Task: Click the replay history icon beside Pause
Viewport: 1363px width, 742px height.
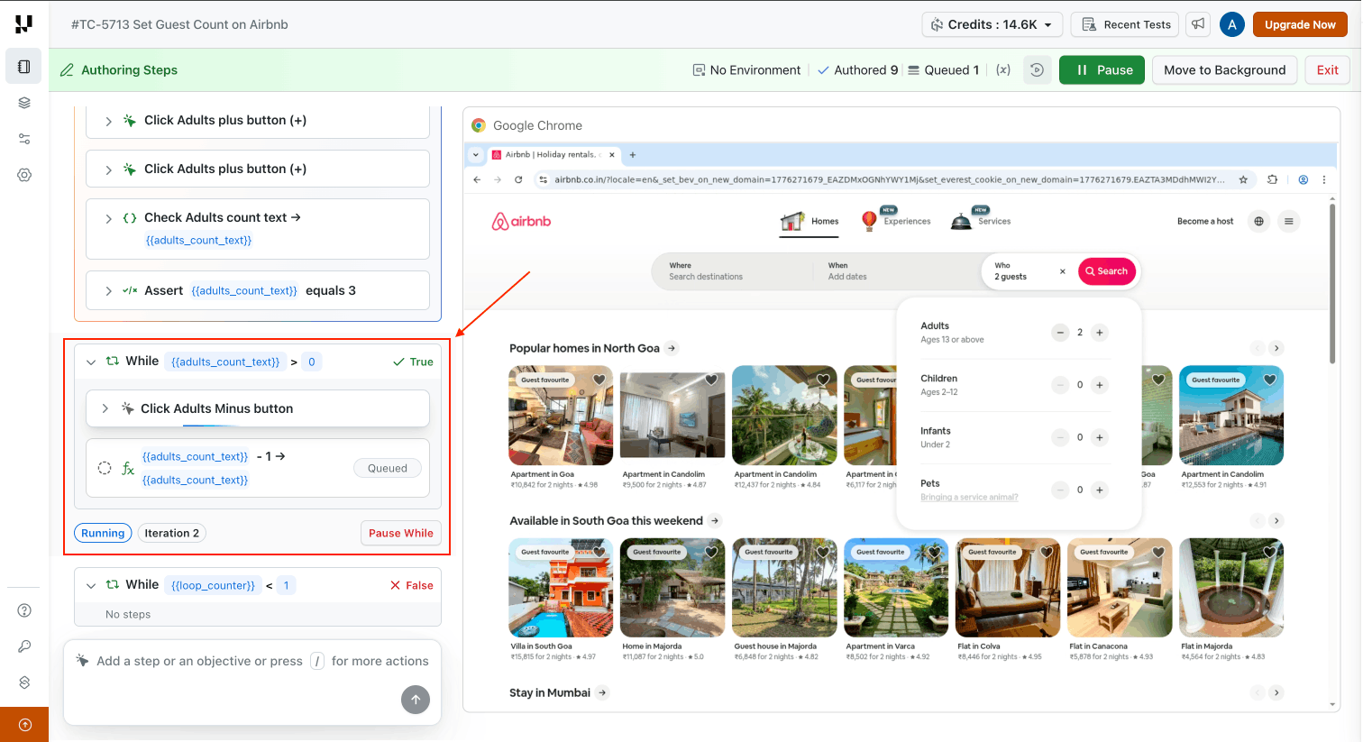Action: tap(1037, 69)
